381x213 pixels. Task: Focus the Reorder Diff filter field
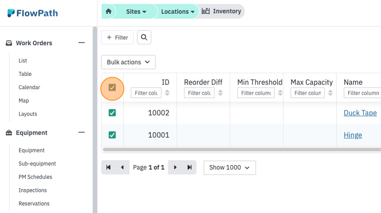pyautogui.click(x=199, y=93)
